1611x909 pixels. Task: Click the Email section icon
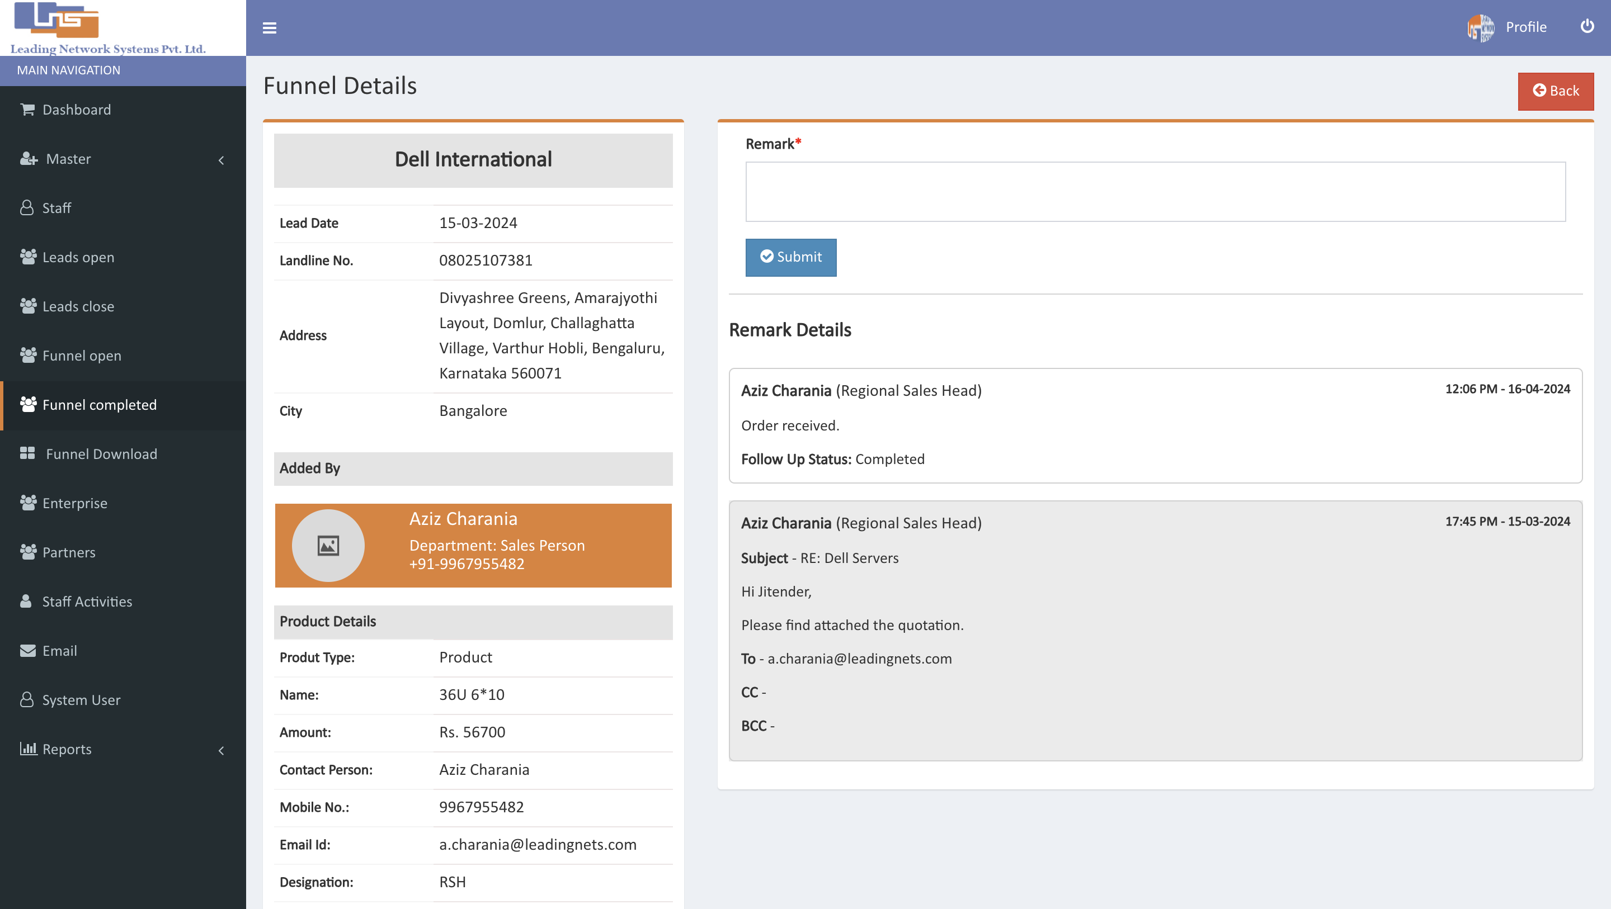coord(26,650)
